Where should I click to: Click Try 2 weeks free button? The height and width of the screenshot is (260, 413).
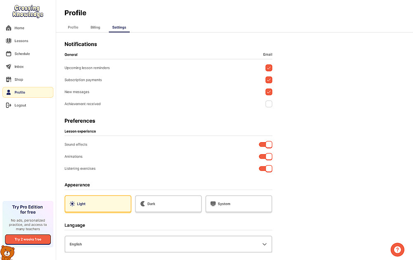[28, 239]
